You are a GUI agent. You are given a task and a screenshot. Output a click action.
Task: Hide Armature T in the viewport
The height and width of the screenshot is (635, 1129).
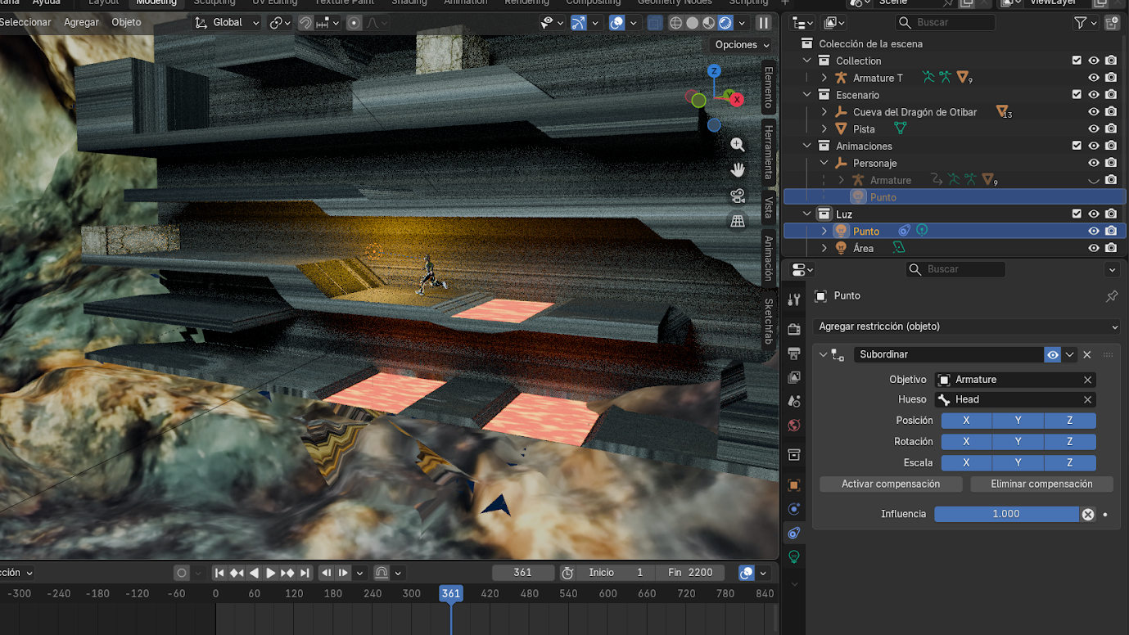[x=1093, y=78]
